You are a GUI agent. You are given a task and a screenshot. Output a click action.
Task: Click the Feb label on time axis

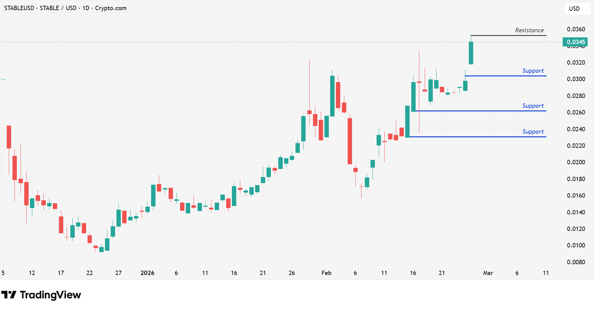coord(326,273)
